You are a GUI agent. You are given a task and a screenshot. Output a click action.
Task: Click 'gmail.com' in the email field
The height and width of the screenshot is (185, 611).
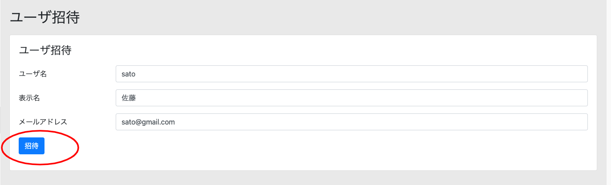(159, 122)
